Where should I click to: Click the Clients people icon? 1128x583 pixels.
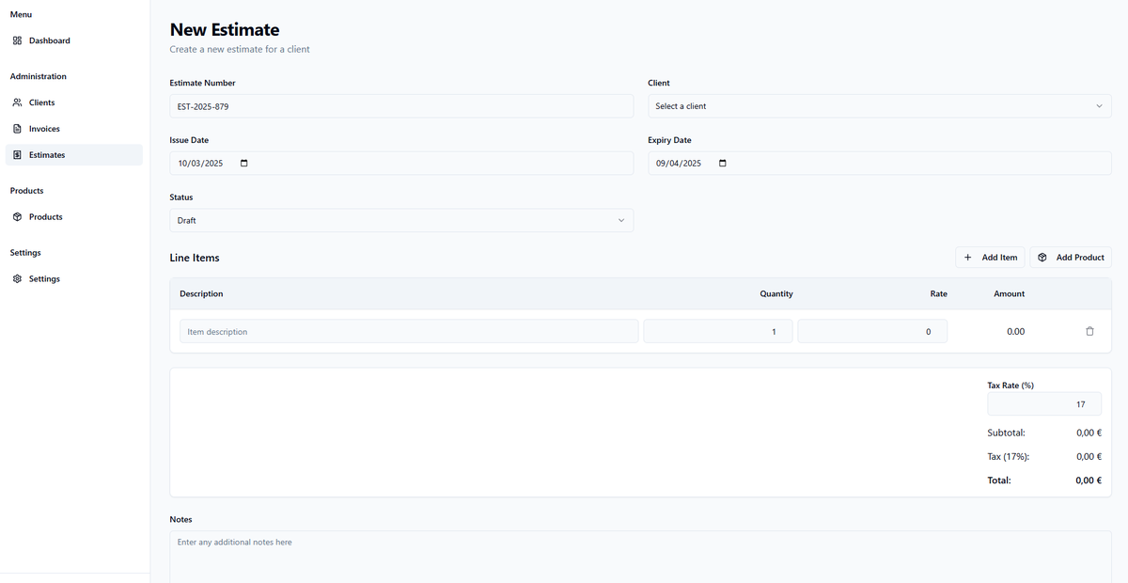(17, 102)
